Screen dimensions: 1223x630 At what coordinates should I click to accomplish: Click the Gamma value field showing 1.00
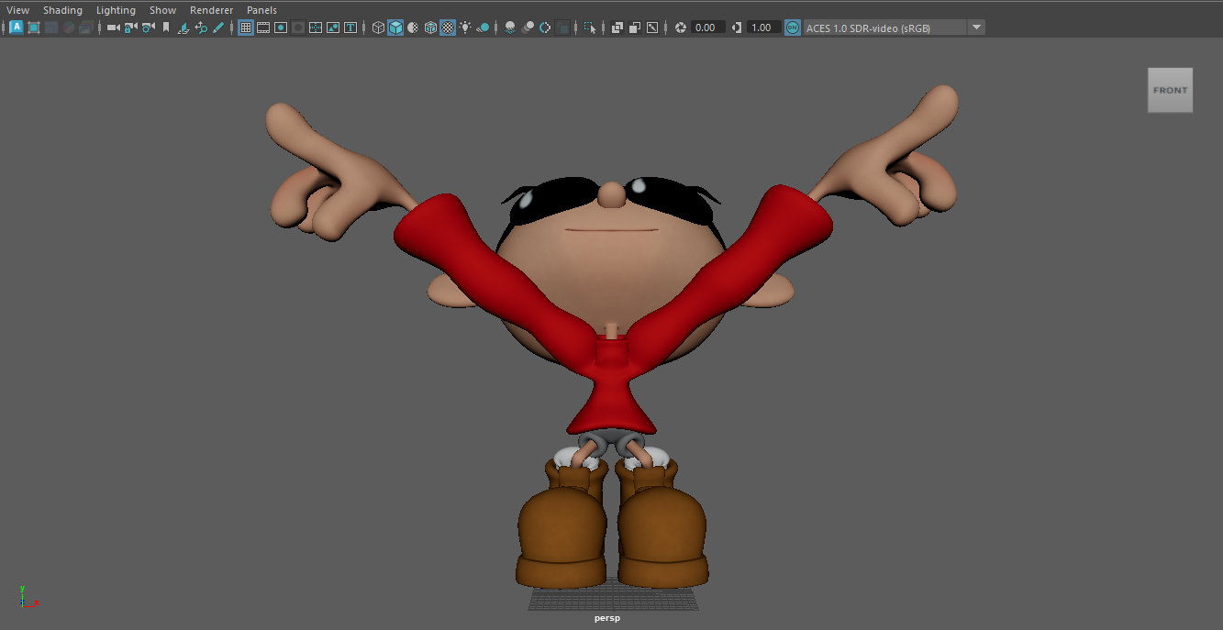[x=764, y=28]
